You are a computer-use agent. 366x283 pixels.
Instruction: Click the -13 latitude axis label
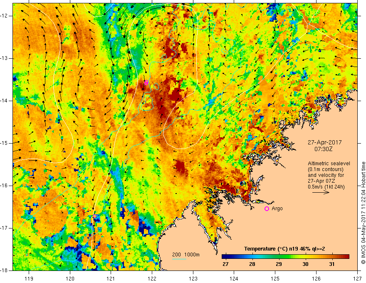point(4,58)
